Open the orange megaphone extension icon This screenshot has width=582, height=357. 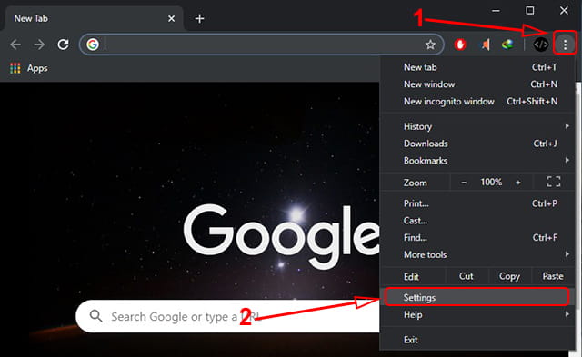[485, 45]
